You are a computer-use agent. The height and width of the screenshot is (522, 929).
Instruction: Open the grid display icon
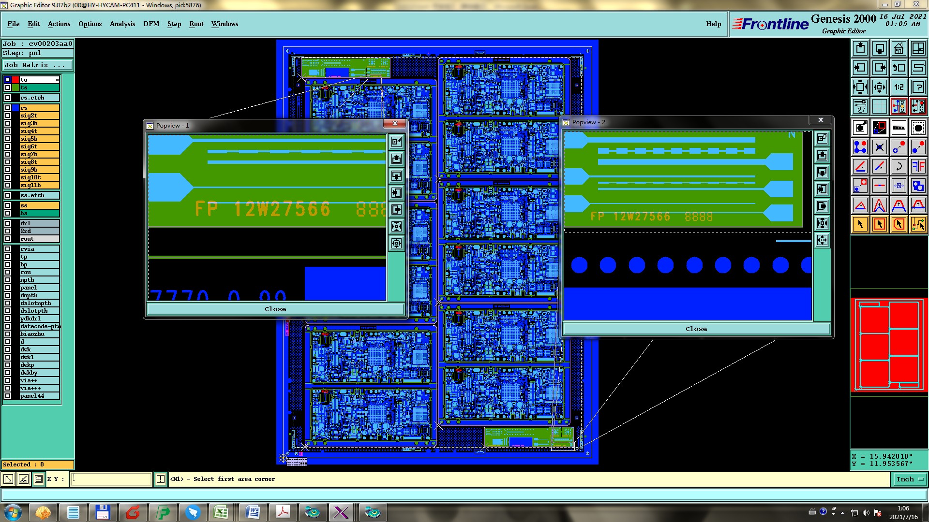pyautogui.click(x=879, y=106)
